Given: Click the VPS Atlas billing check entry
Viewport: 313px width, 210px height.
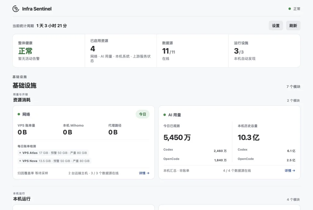Looking at the screenshot, I should coord(53,153).
